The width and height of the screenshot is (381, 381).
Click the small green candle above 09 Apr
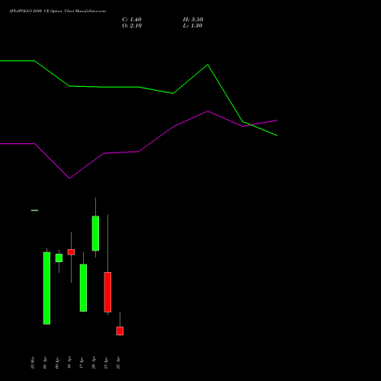click(59, 258)
